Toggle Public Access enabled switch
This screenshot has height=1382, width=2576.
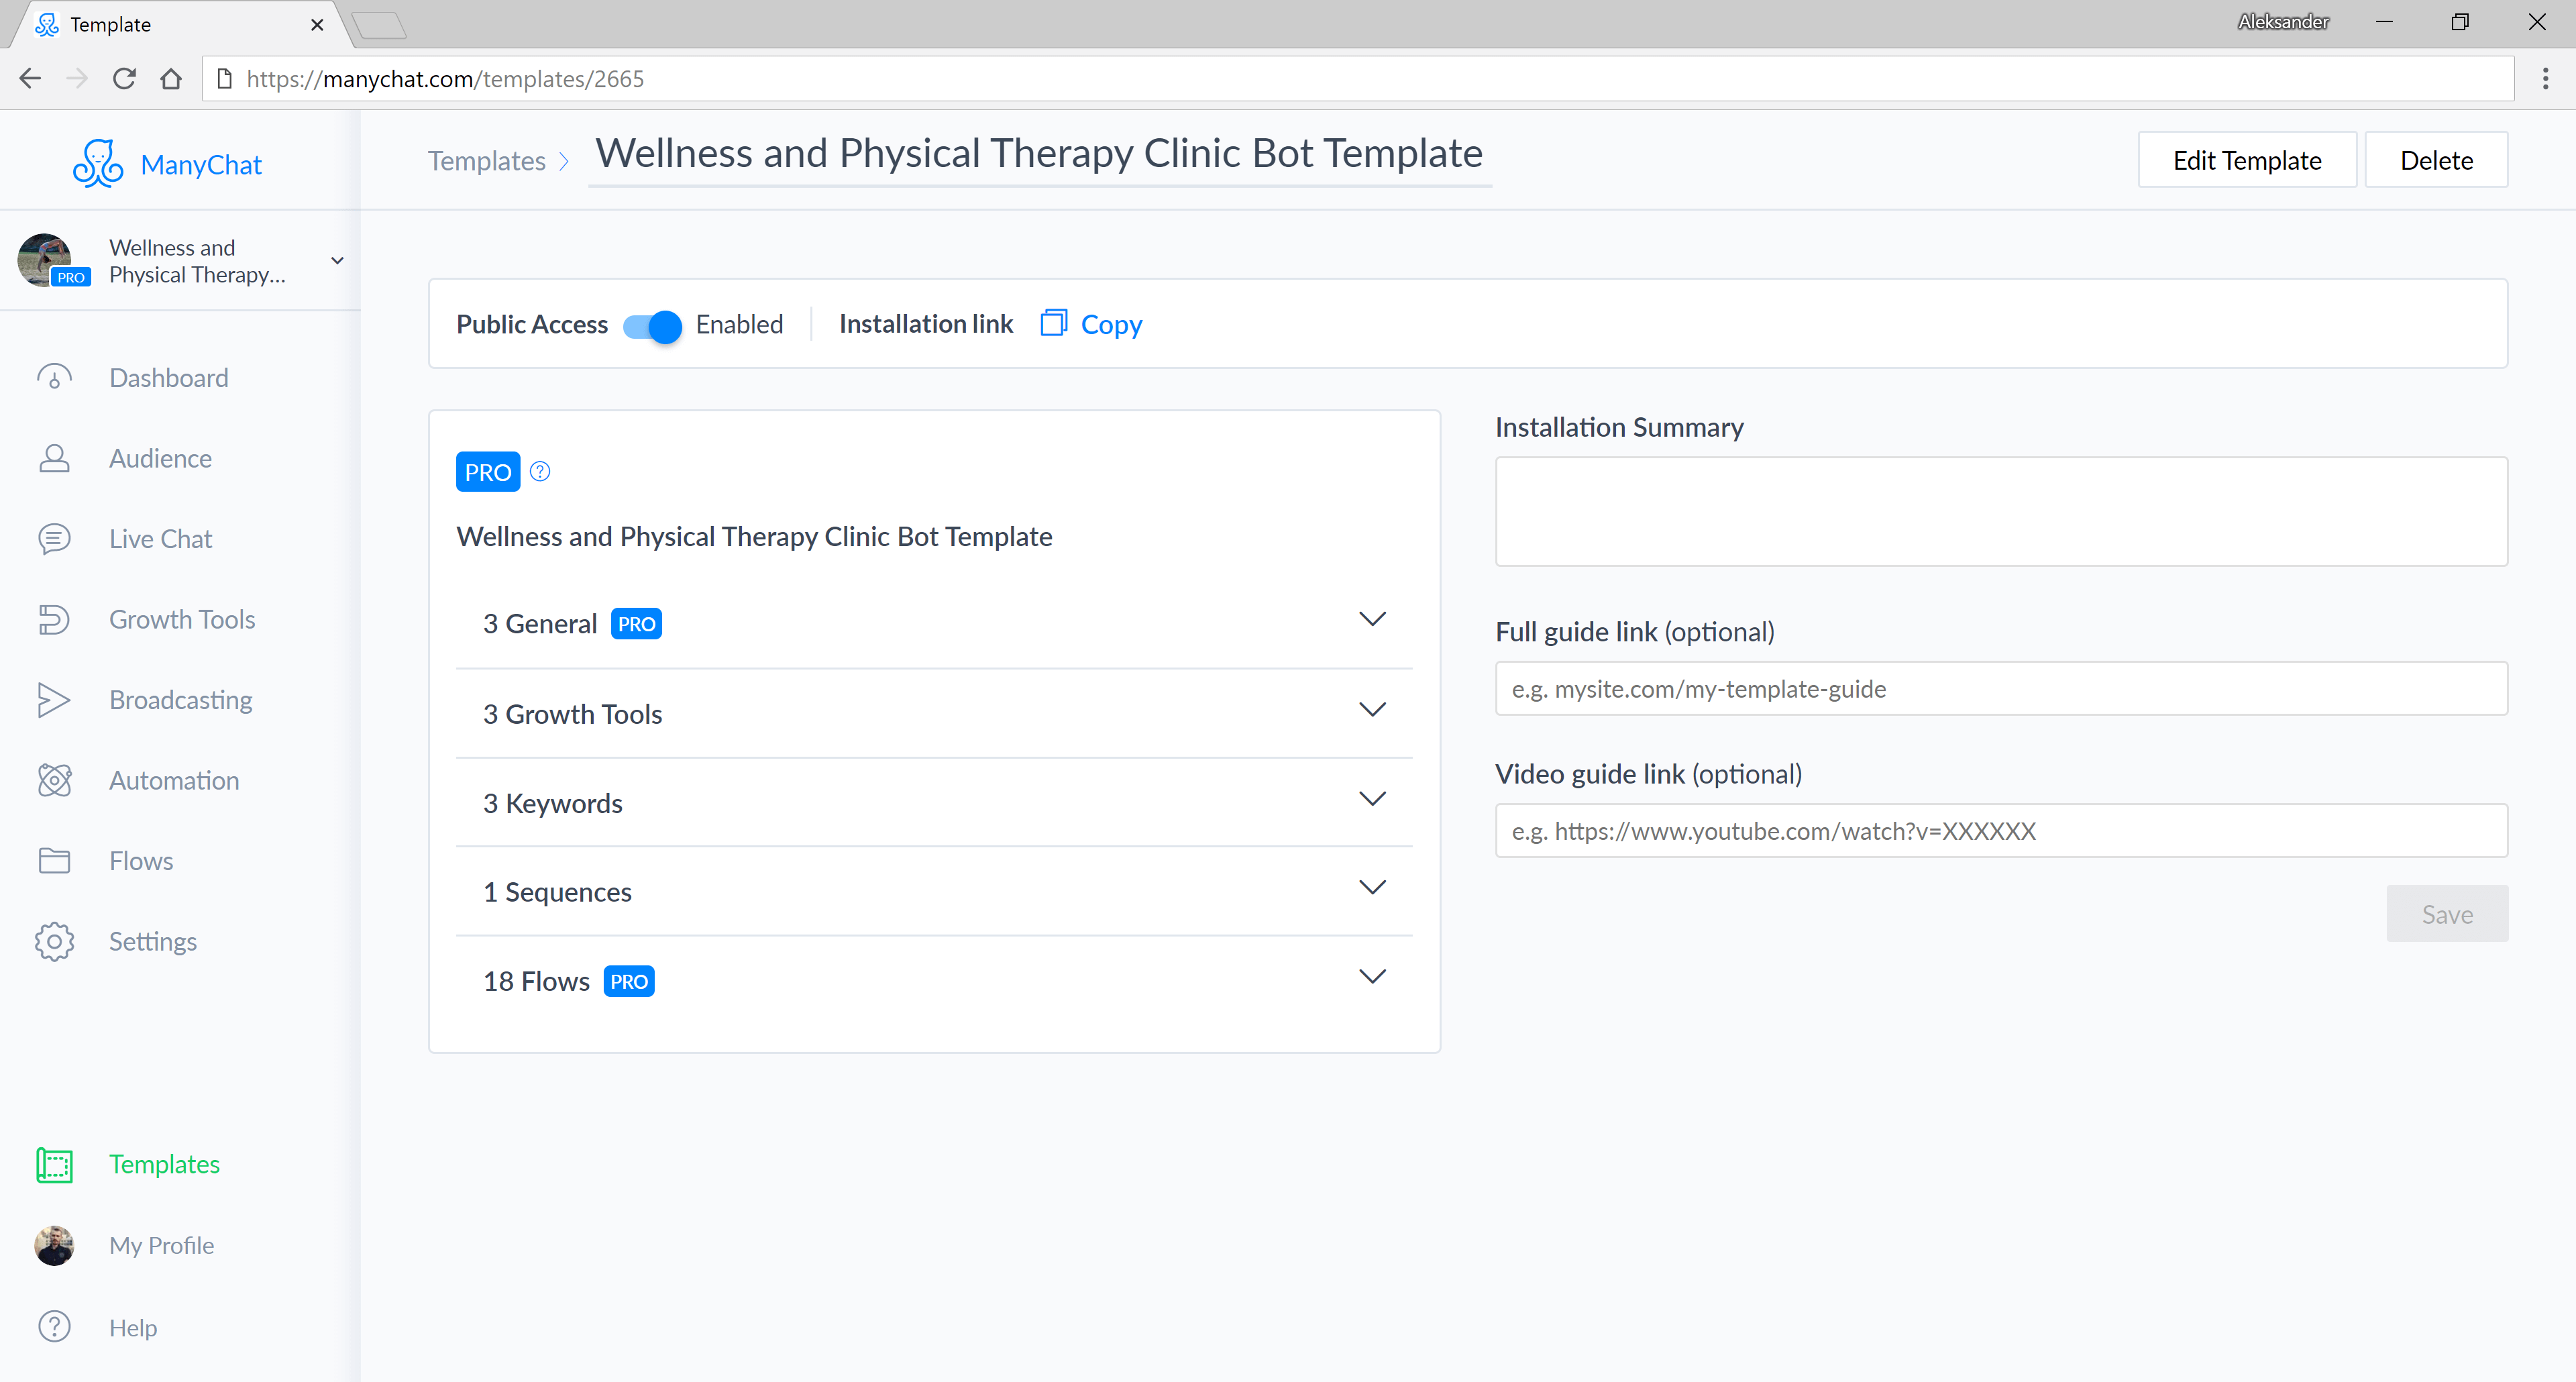(653, 324)
